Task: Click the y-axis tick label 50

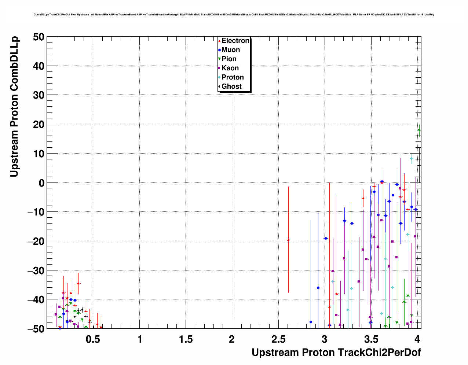Action: [x=39, y=37]
